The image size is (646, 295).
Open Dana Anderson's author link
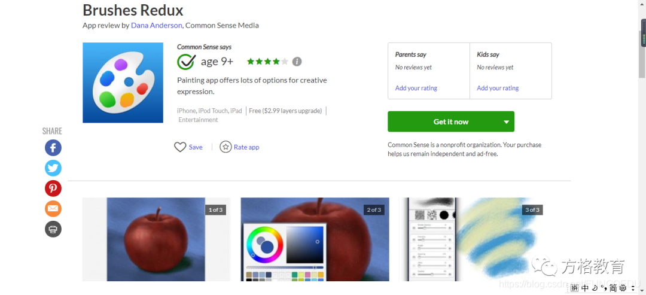click(157, 25)
